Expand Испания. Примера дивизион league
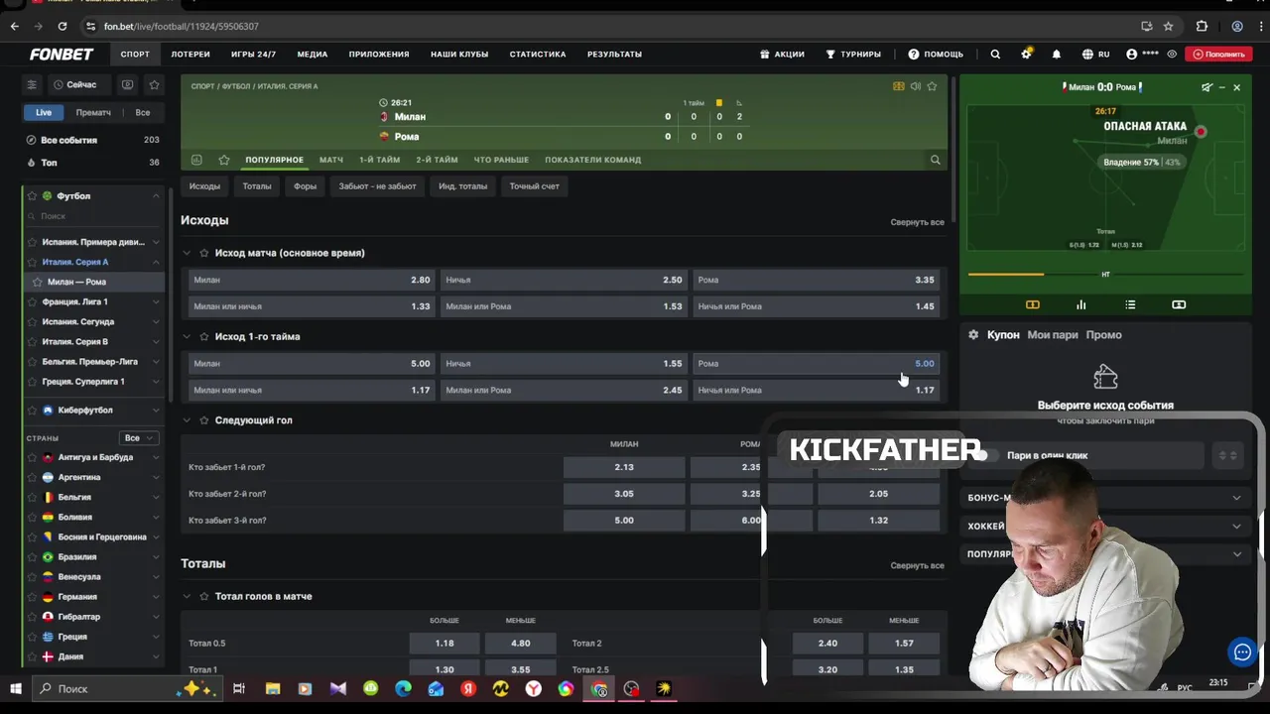This screenshot has width=1270, height=714. click(156, 242)
